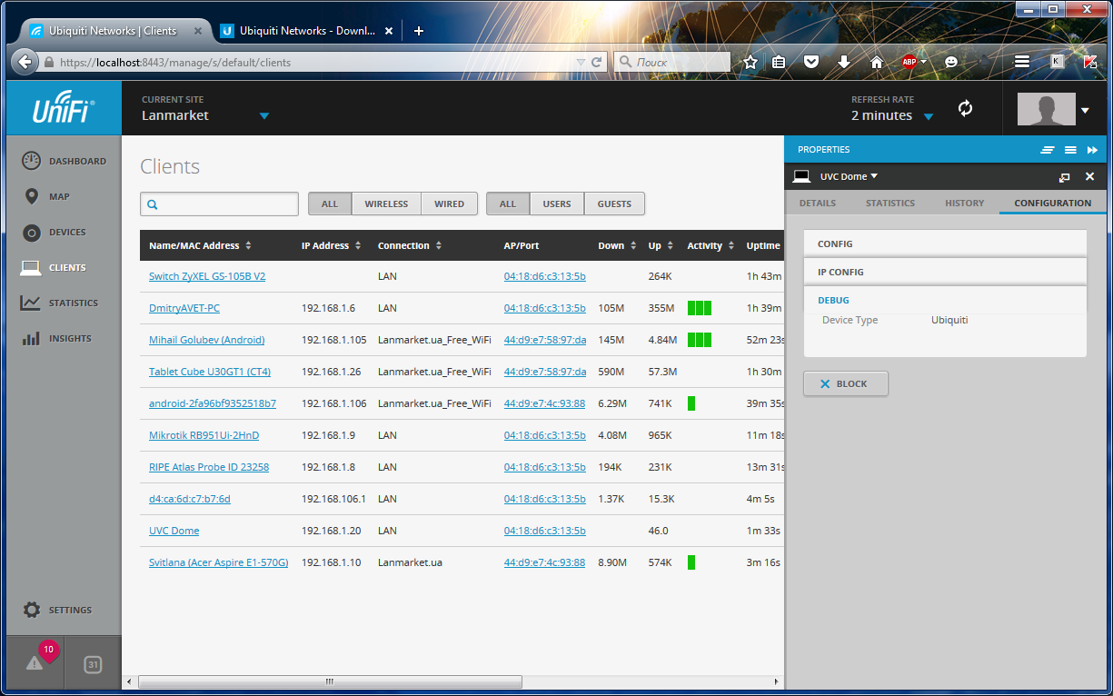The height and width of the screenshot is (696, 1113).
Task: Switch to the History tab in Properties
Action: coord(964,203)
